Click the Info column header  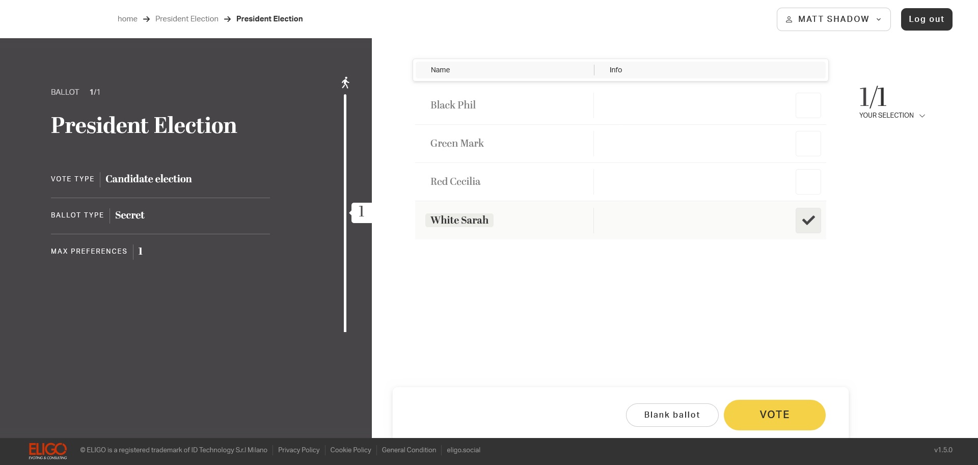[616, 70]
